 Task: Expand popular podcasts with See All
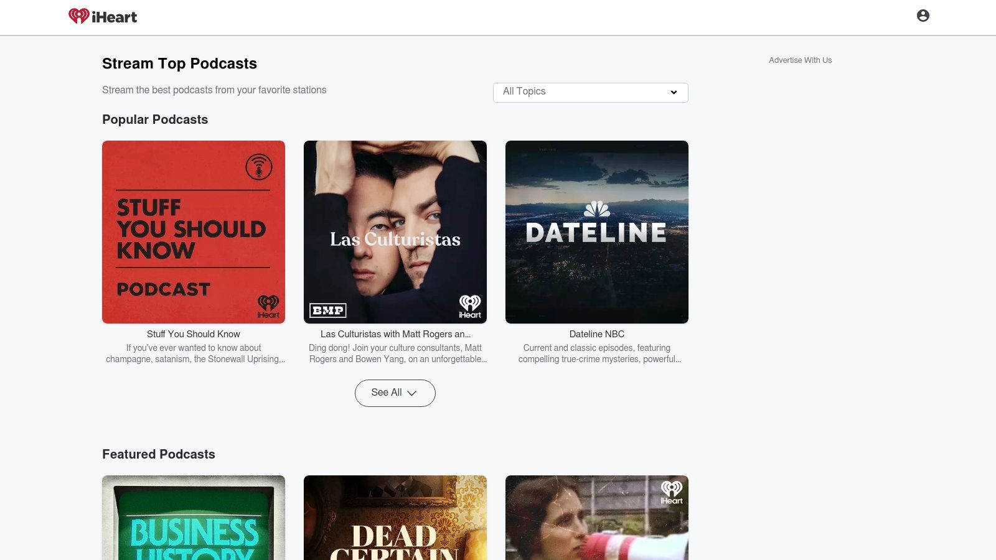tap(395, 393)
